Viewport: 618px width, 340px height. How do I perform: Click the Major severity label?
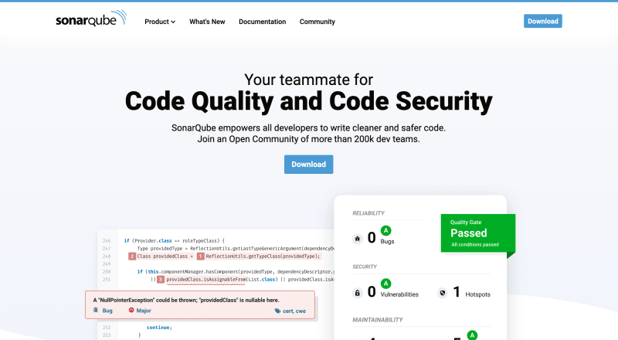(144, 311)
